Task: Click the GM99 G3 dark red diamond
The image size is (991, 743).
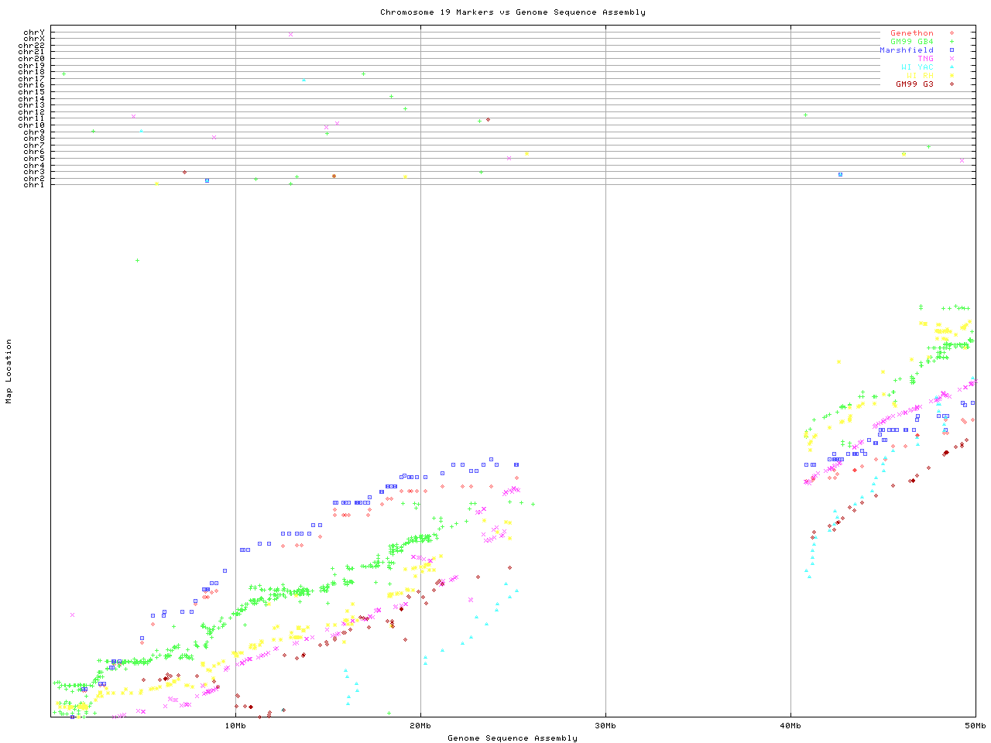Action: 952,84
